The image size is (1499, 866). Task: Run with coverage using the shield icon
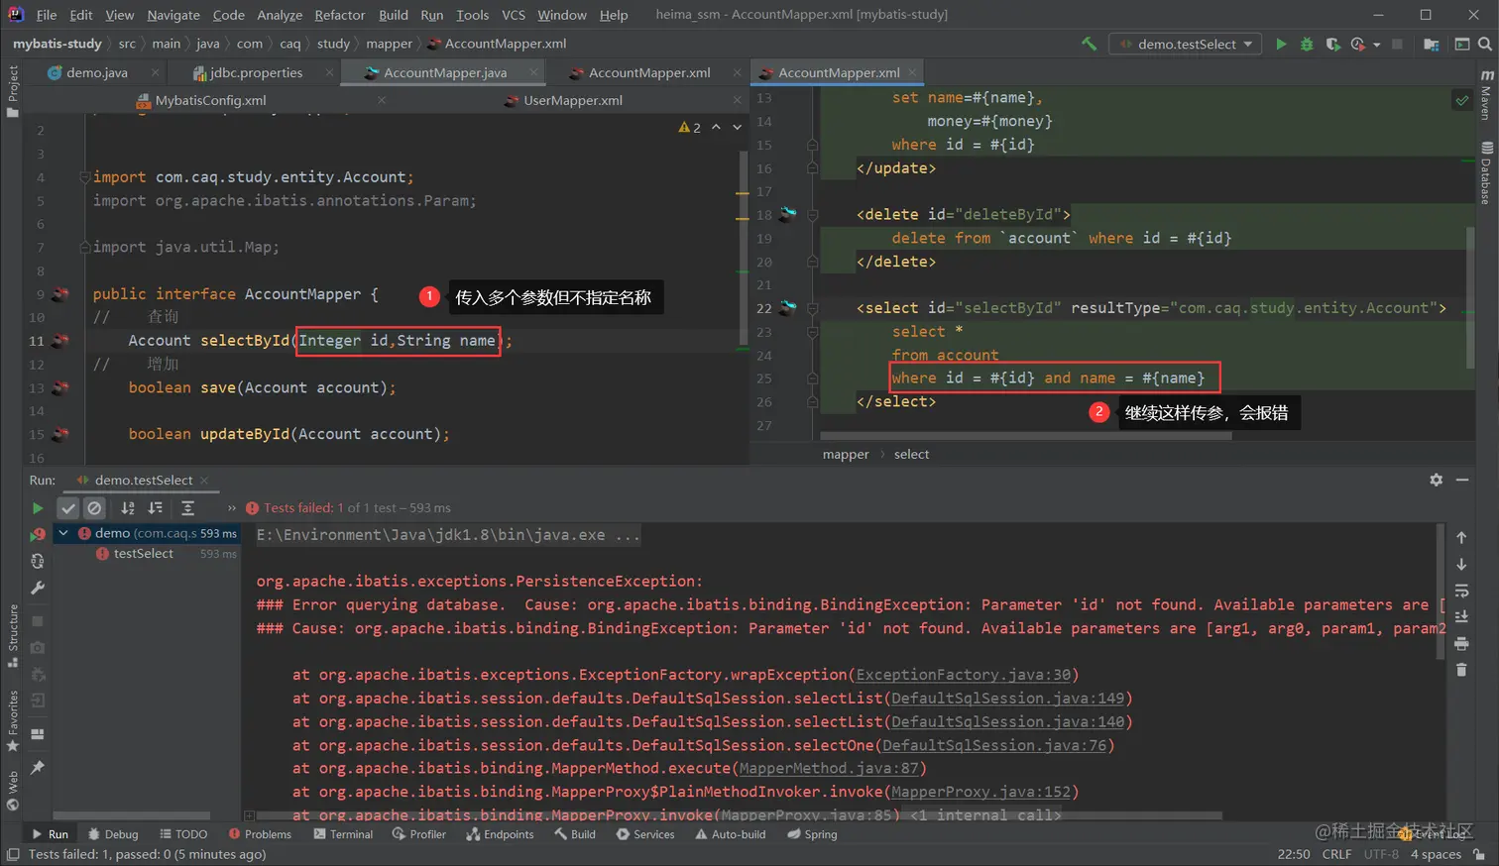[1332, 44]
